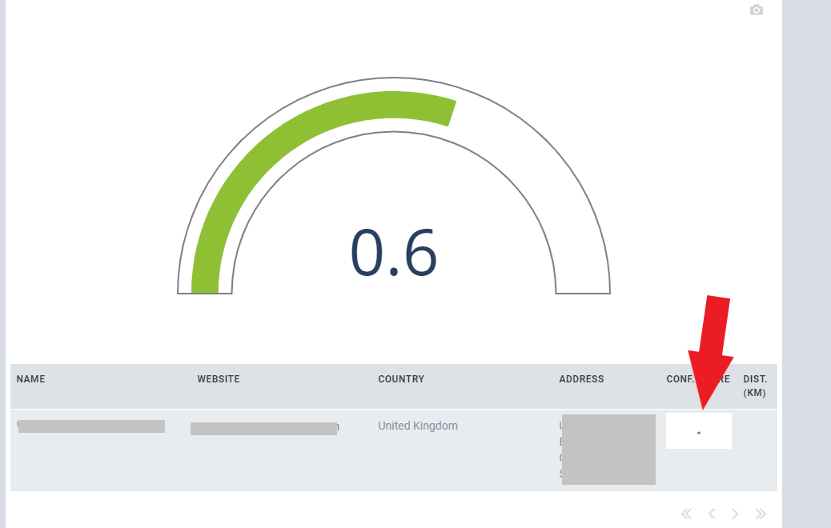The width and height of the screenshot is (831, 528).
Task: Click the COUNTRY column header
Action: 401,379
